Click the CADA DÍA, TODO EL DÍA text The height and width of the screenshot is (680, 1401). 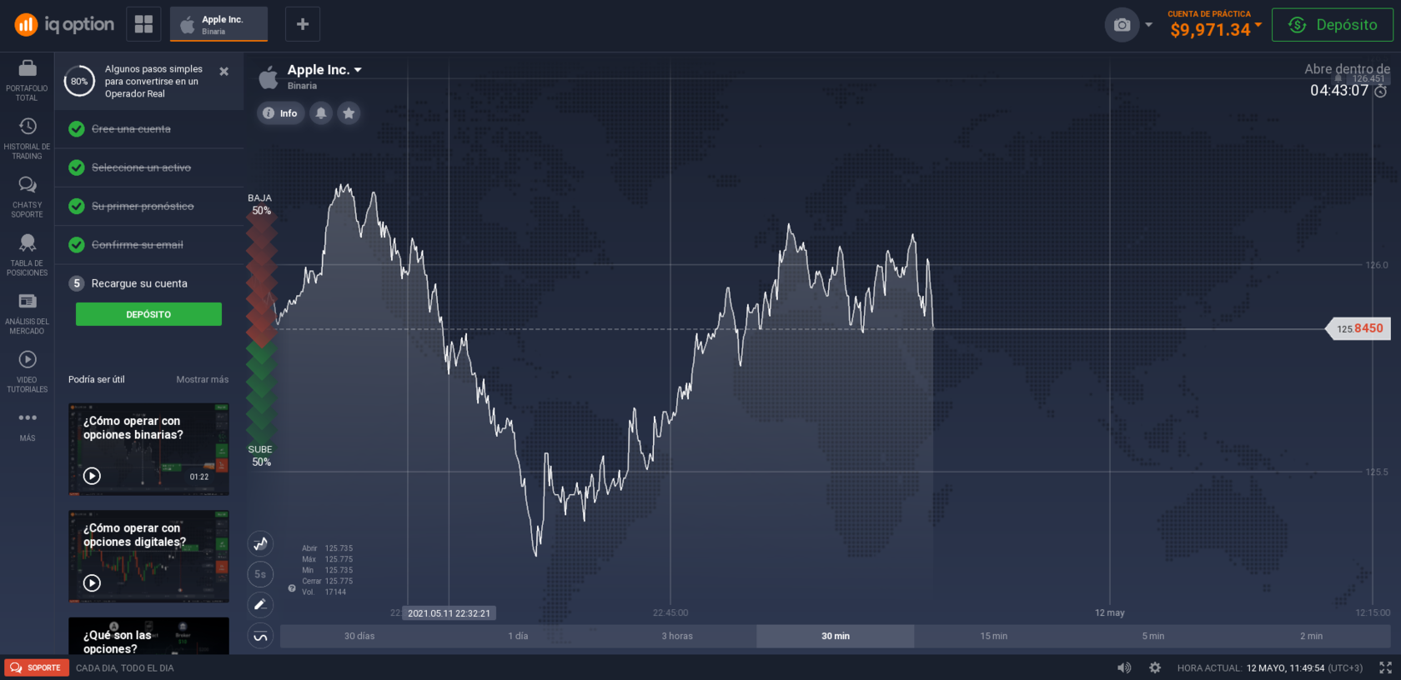[x=125, y=667]
